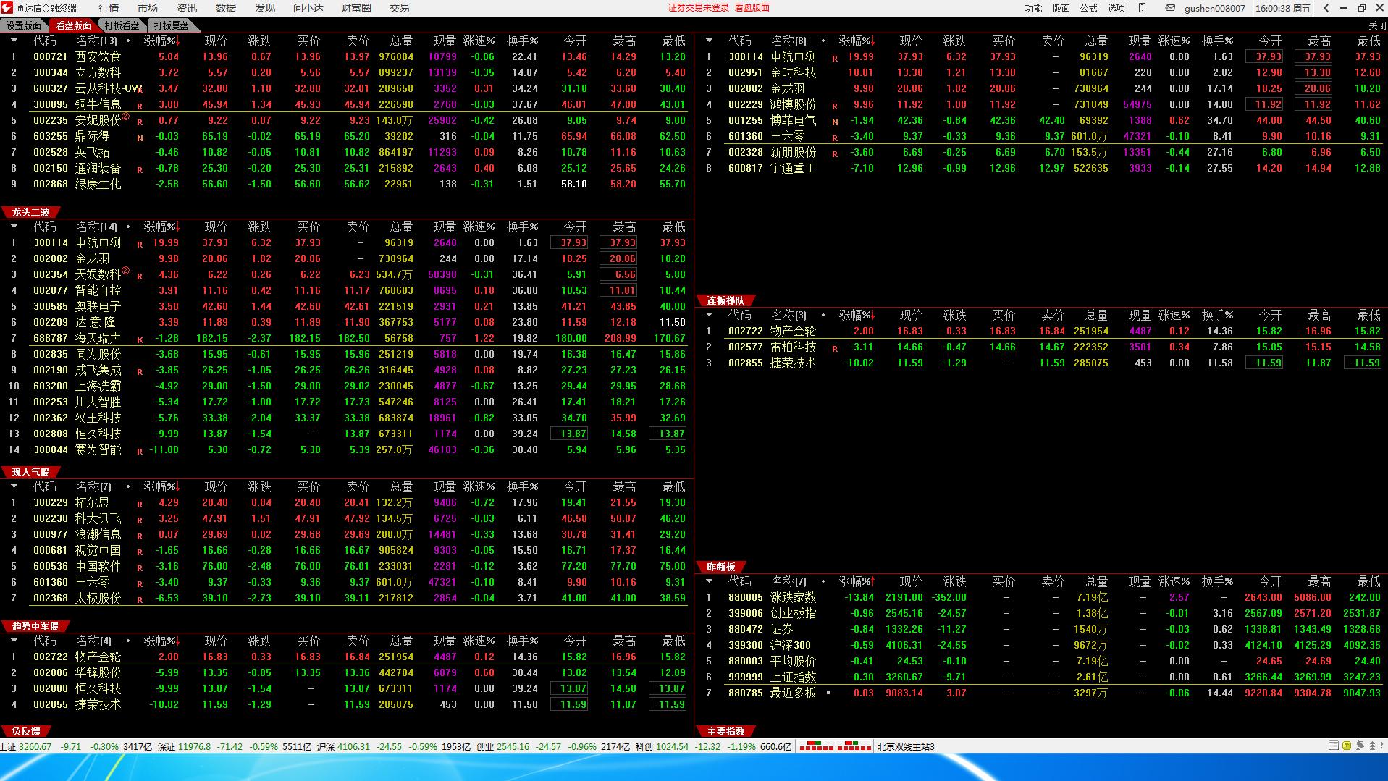The width and height of the screenshot is (1388, 781).
Task: Open the 行情 menu
Action: point(109,8)
